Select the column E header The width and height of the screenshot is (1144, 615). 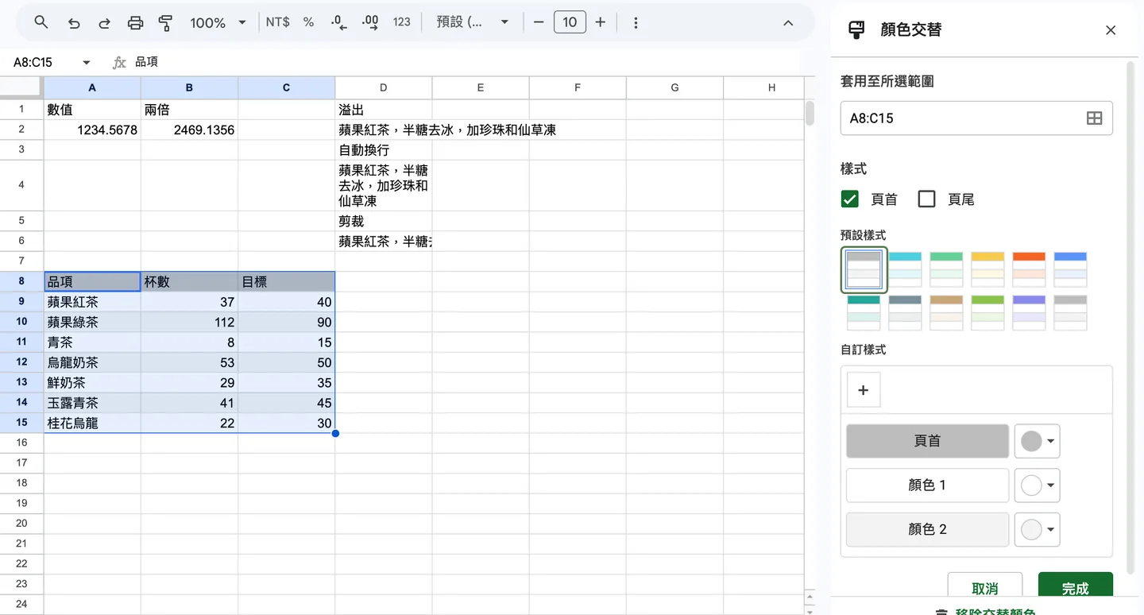481,87
